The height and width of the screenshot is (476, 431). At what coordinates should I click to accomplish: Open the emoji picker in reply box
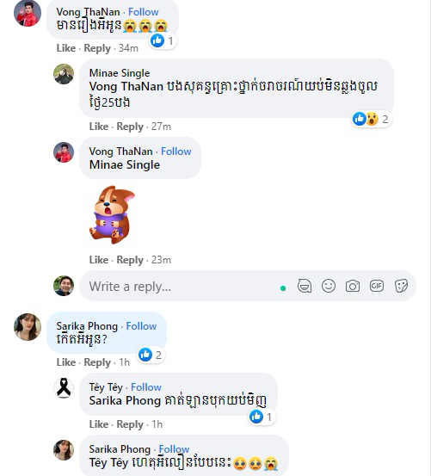pos(328,286)
